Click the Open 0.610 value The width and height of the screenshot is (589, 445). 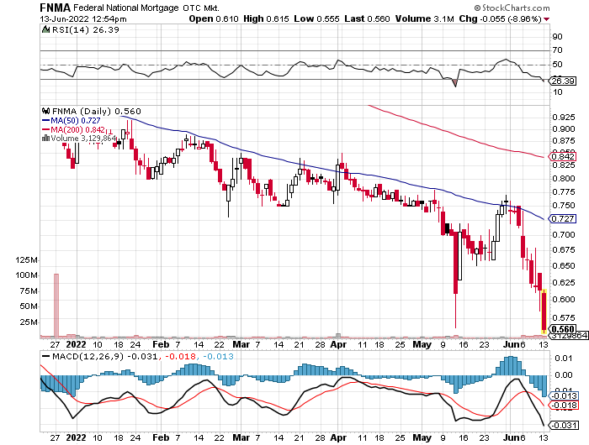pos(214,18)
